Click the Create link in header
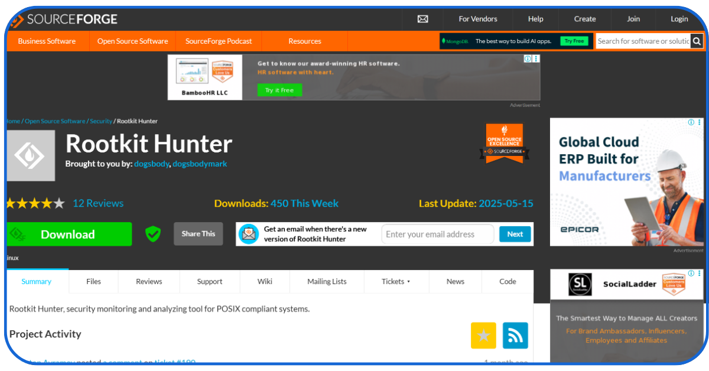 click(585, 19)
